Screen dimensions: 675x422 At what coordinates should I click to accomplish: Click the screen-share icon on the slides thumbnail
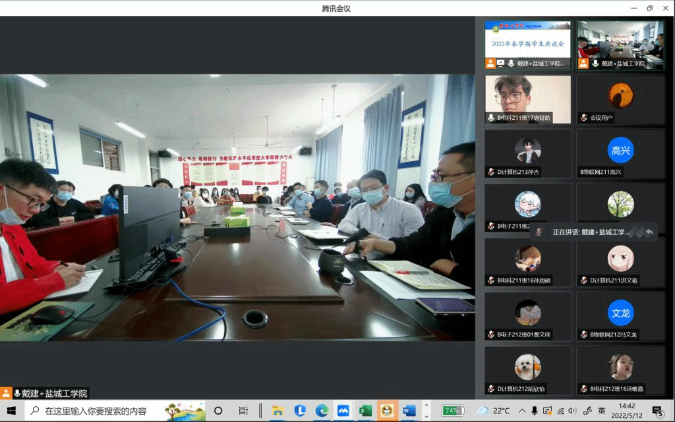[500, 63]
